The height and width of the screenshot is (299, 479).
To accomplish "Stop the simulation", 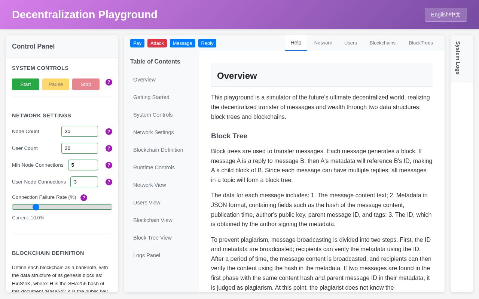I will (x=86, y=84).
